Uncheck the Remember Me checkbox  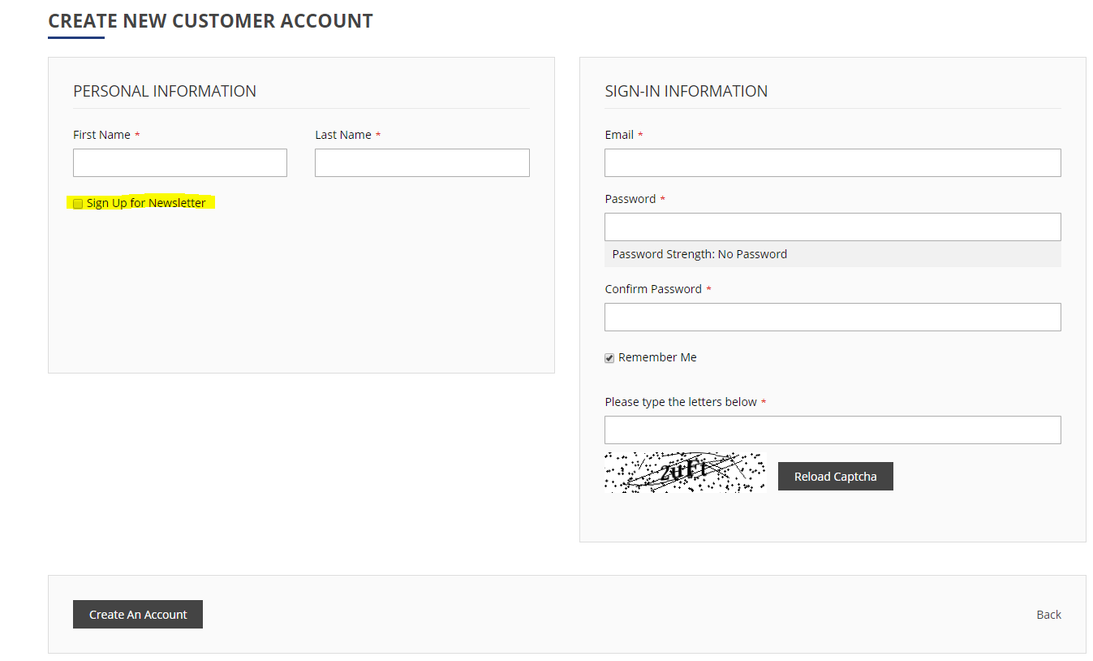click(609, 358)
